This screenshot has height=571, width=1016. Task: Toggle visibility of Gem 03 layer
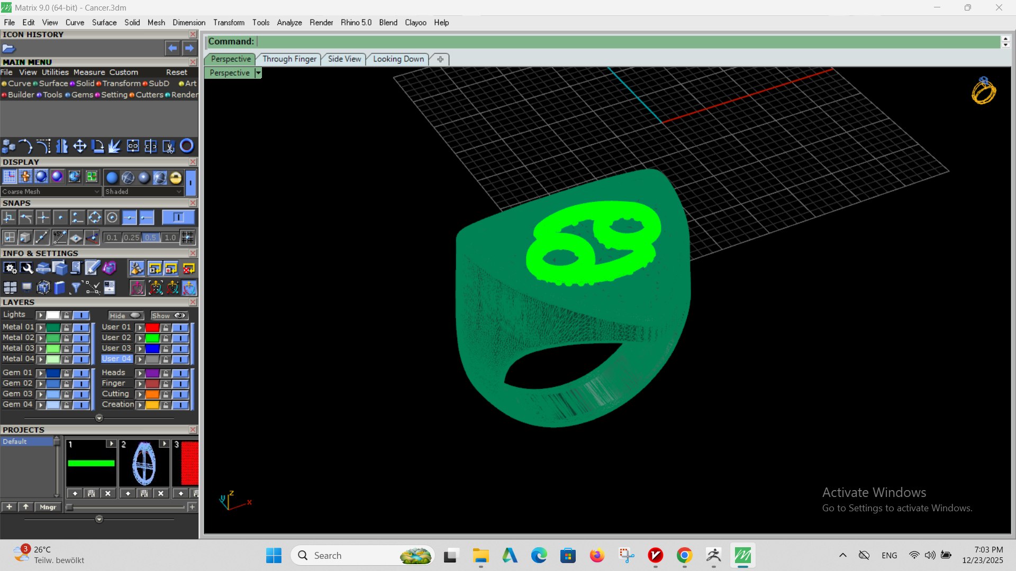pyautogui.click(x=81, y=394)
